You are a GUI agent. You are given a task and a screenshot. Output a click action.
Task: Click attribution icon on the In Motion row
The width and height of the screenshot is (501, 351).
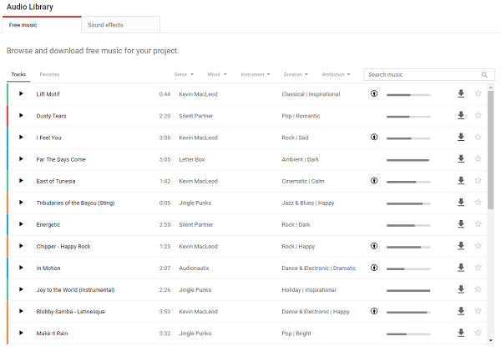374,268
